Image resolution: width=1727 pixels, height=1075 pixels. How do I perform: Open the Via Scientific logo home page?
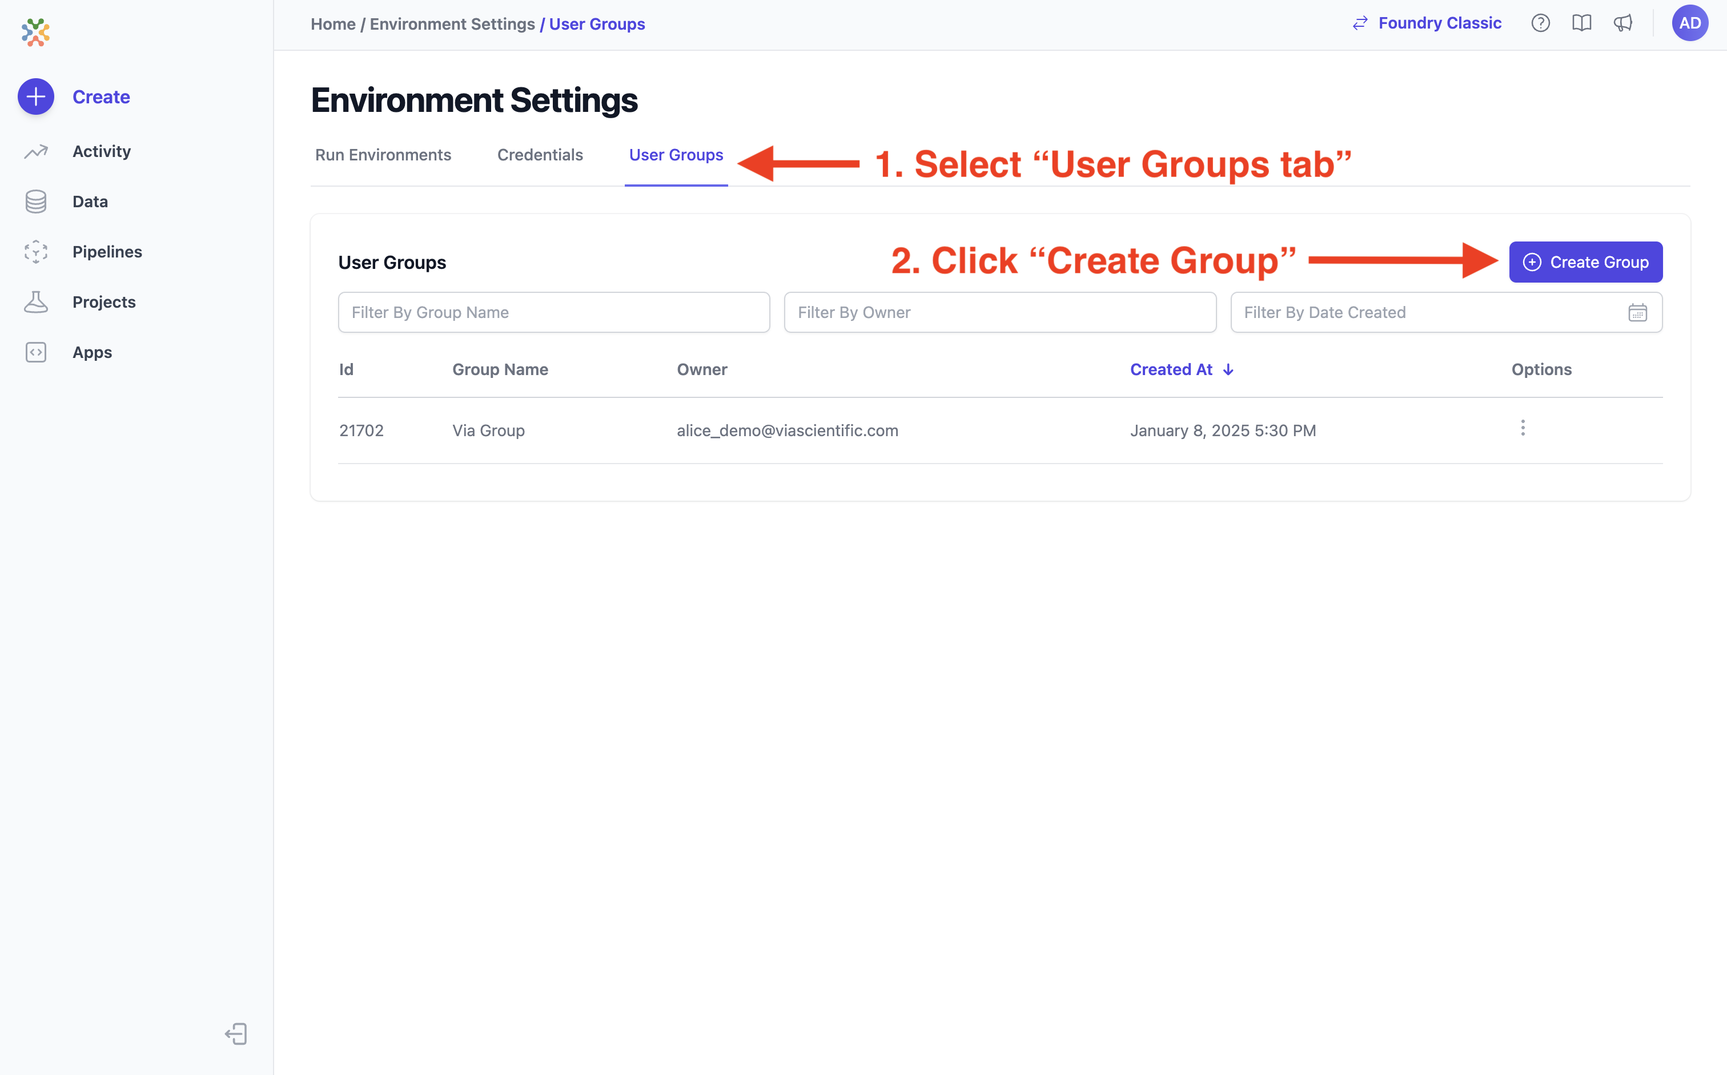point(35,33)
